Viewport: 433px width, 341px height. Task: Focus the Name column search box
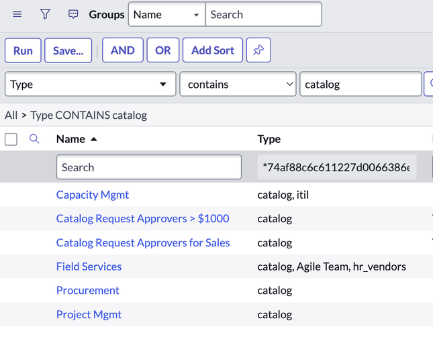tap(149, 167)
